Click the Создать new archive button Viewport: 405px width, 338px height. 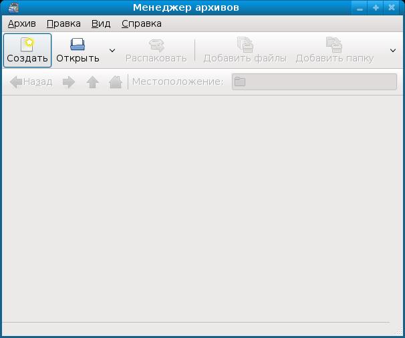(x=27, y=50)
